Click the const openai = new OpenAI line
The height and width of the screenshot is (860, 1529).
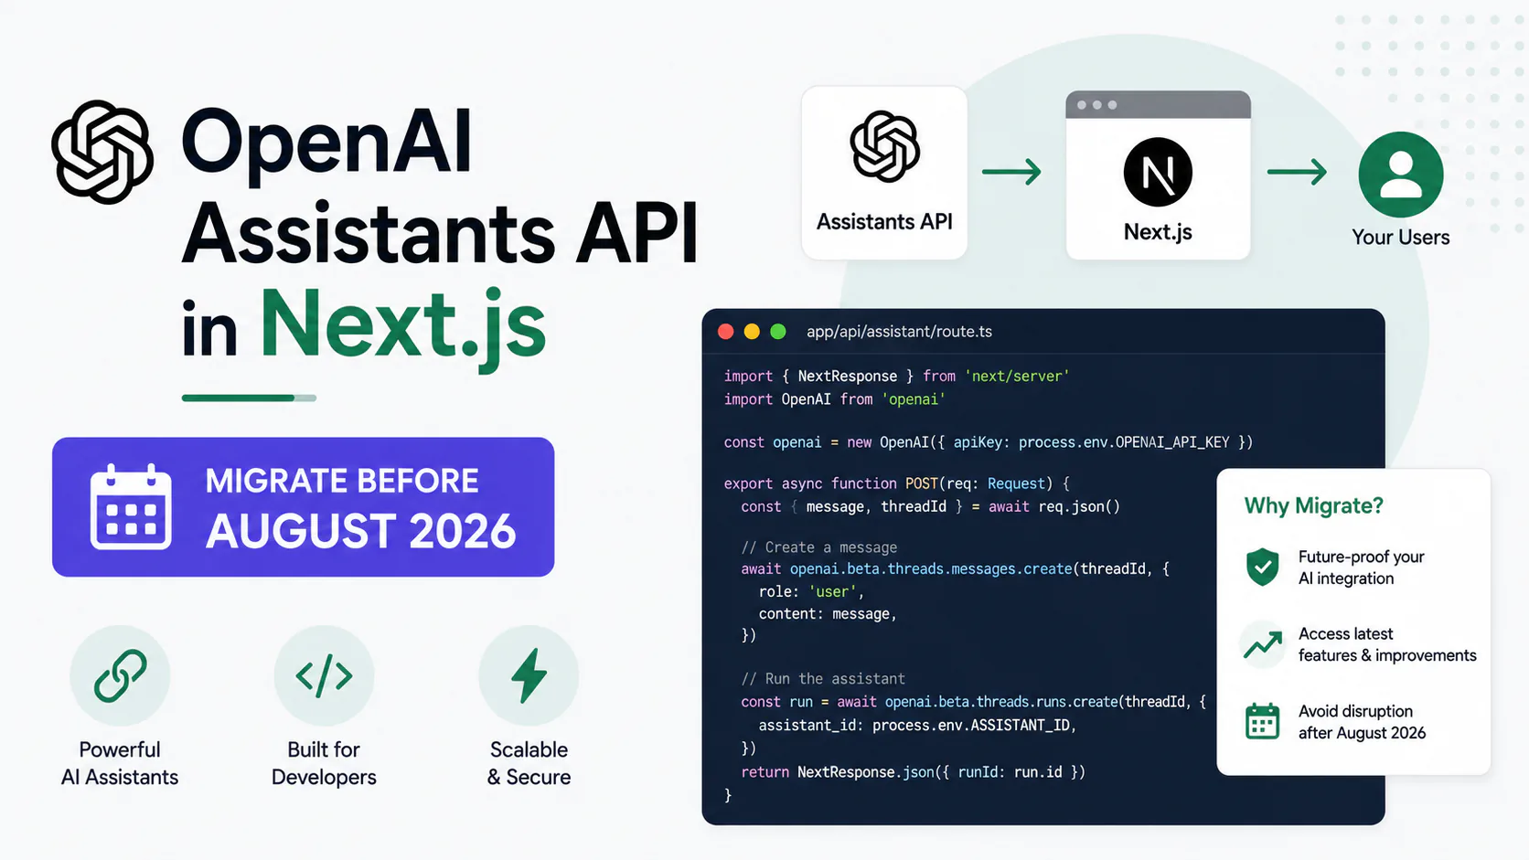coord(988,442)
